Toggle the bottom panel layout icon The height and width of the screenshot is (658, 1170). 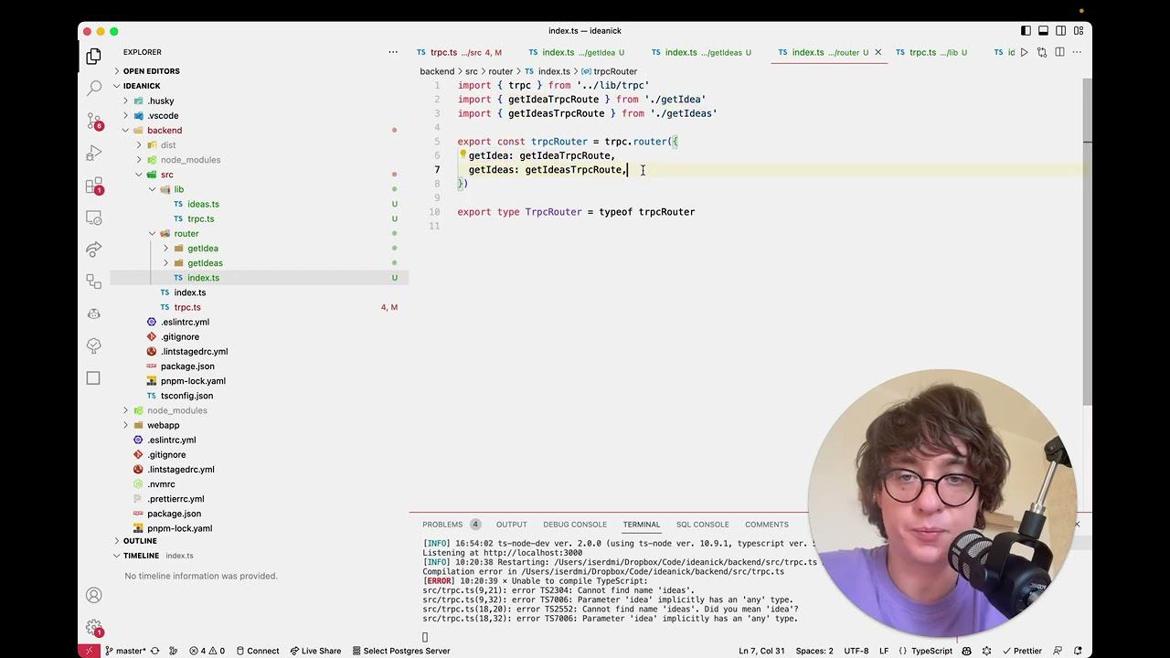point(1043,31)
